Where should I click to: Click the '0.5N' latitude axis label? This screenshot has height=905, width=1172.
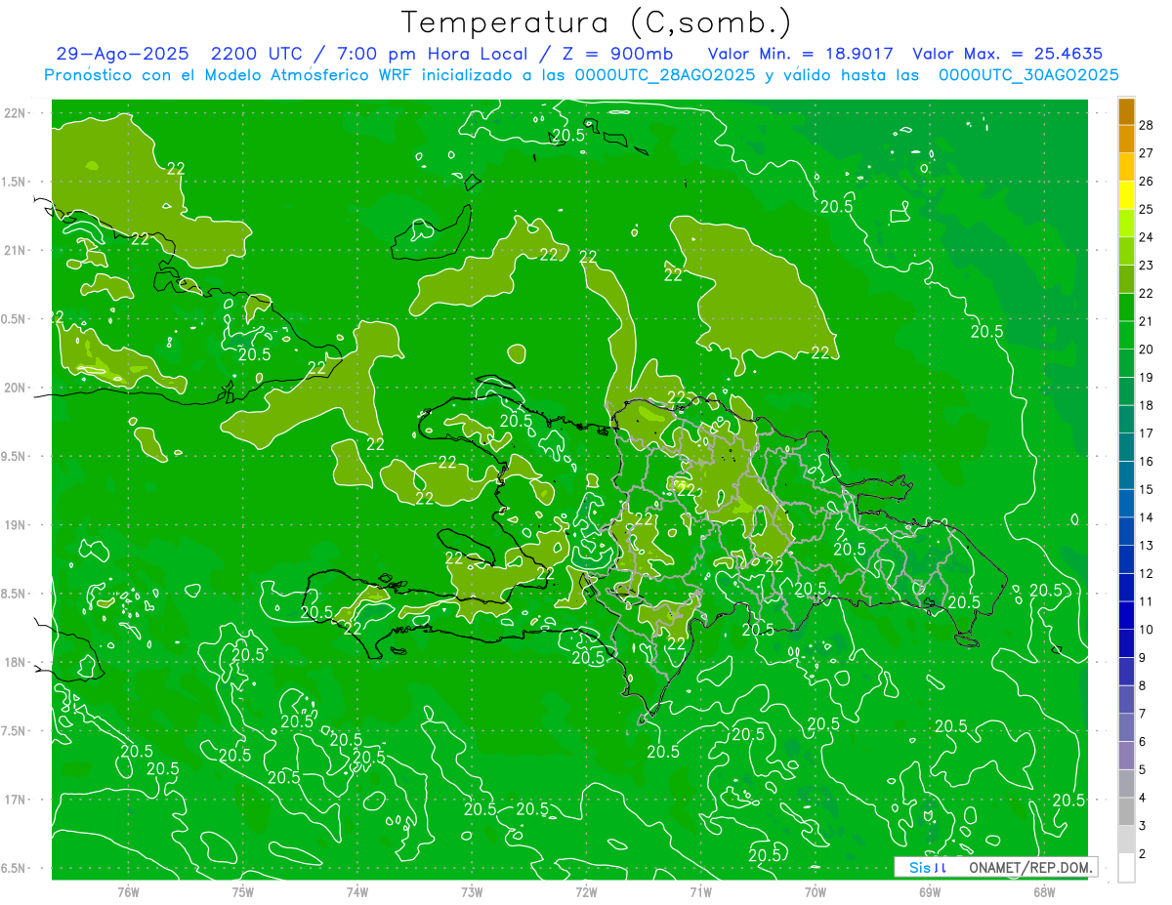(x=14, y=319)
